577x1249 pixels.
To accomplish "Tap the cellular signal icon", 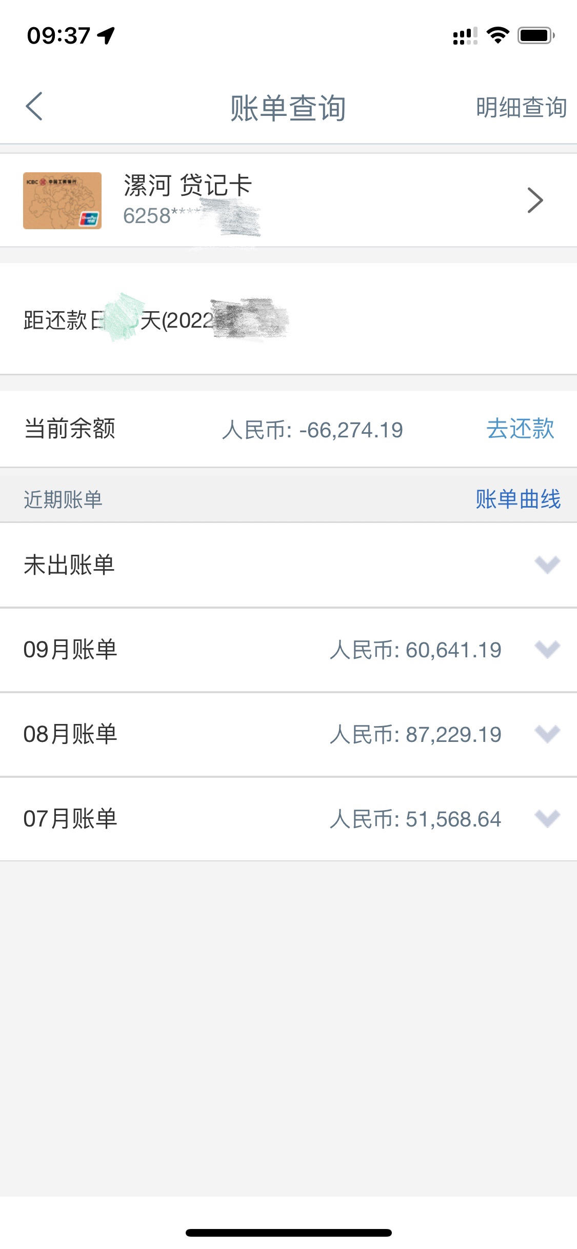I will (x=465, y=36).
